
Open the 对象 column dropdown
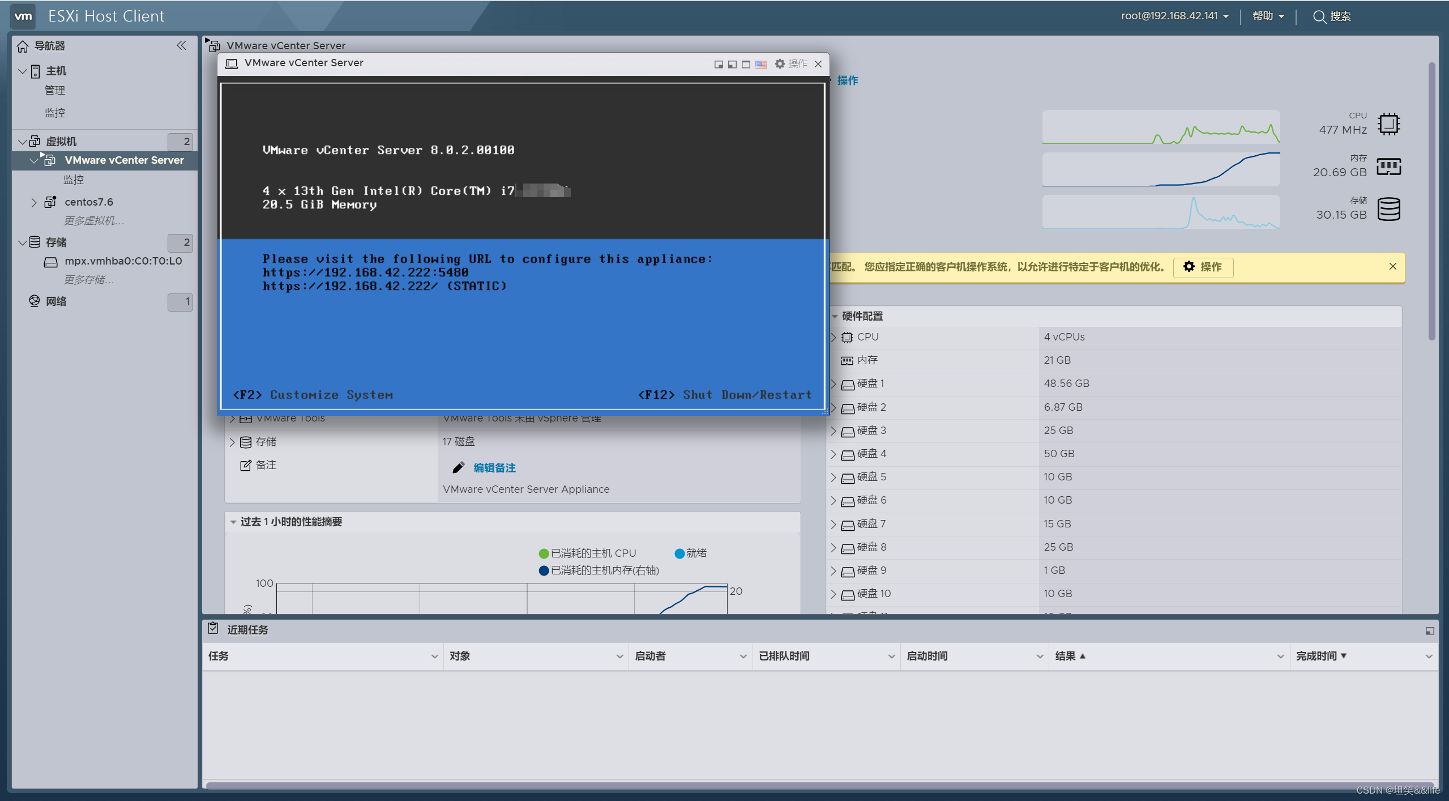pos(619,656)
